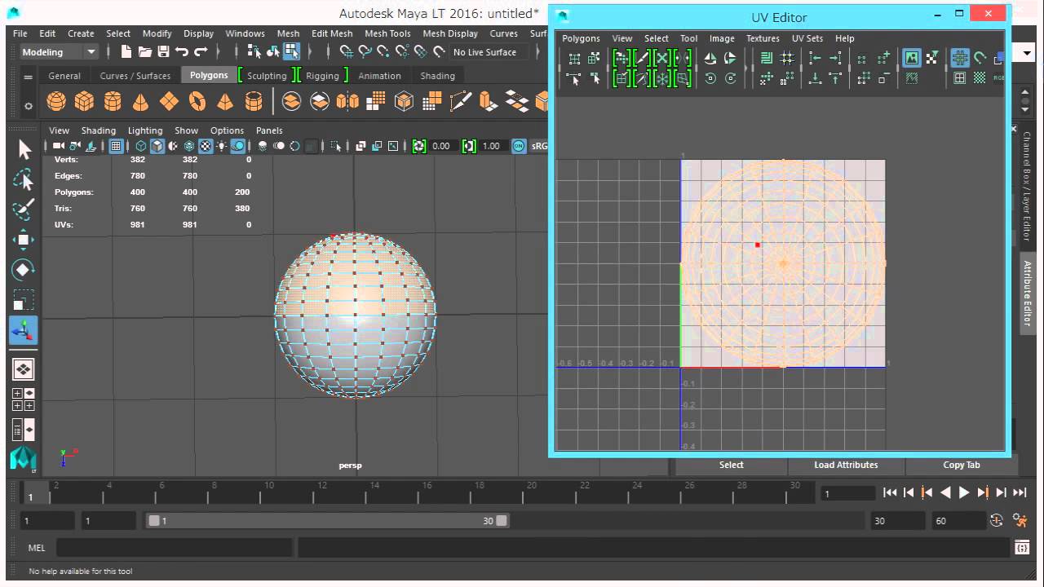Open the No Live Surface field
Image resolution: width=1044 pixels, height=587 pixels.
pos(485,52)
